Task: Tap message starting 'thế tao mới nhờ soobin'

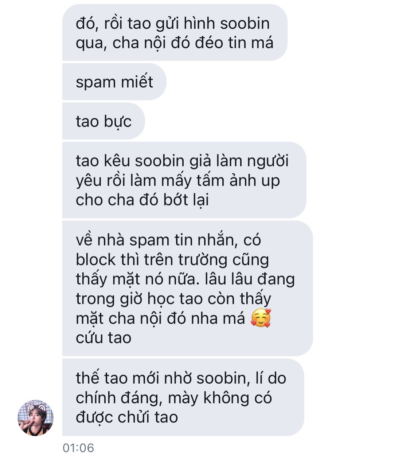Action: tap(183, 397)
